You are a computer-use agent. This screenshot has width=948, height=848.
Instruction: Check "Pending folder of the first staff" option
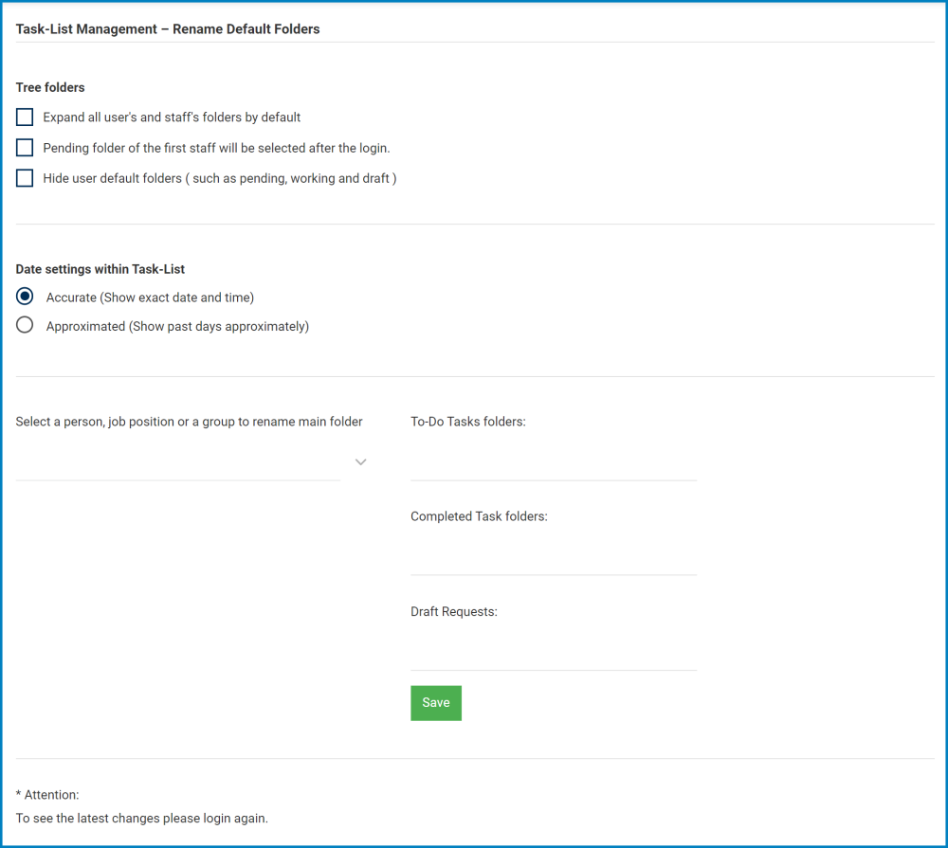tap(24, 147)
